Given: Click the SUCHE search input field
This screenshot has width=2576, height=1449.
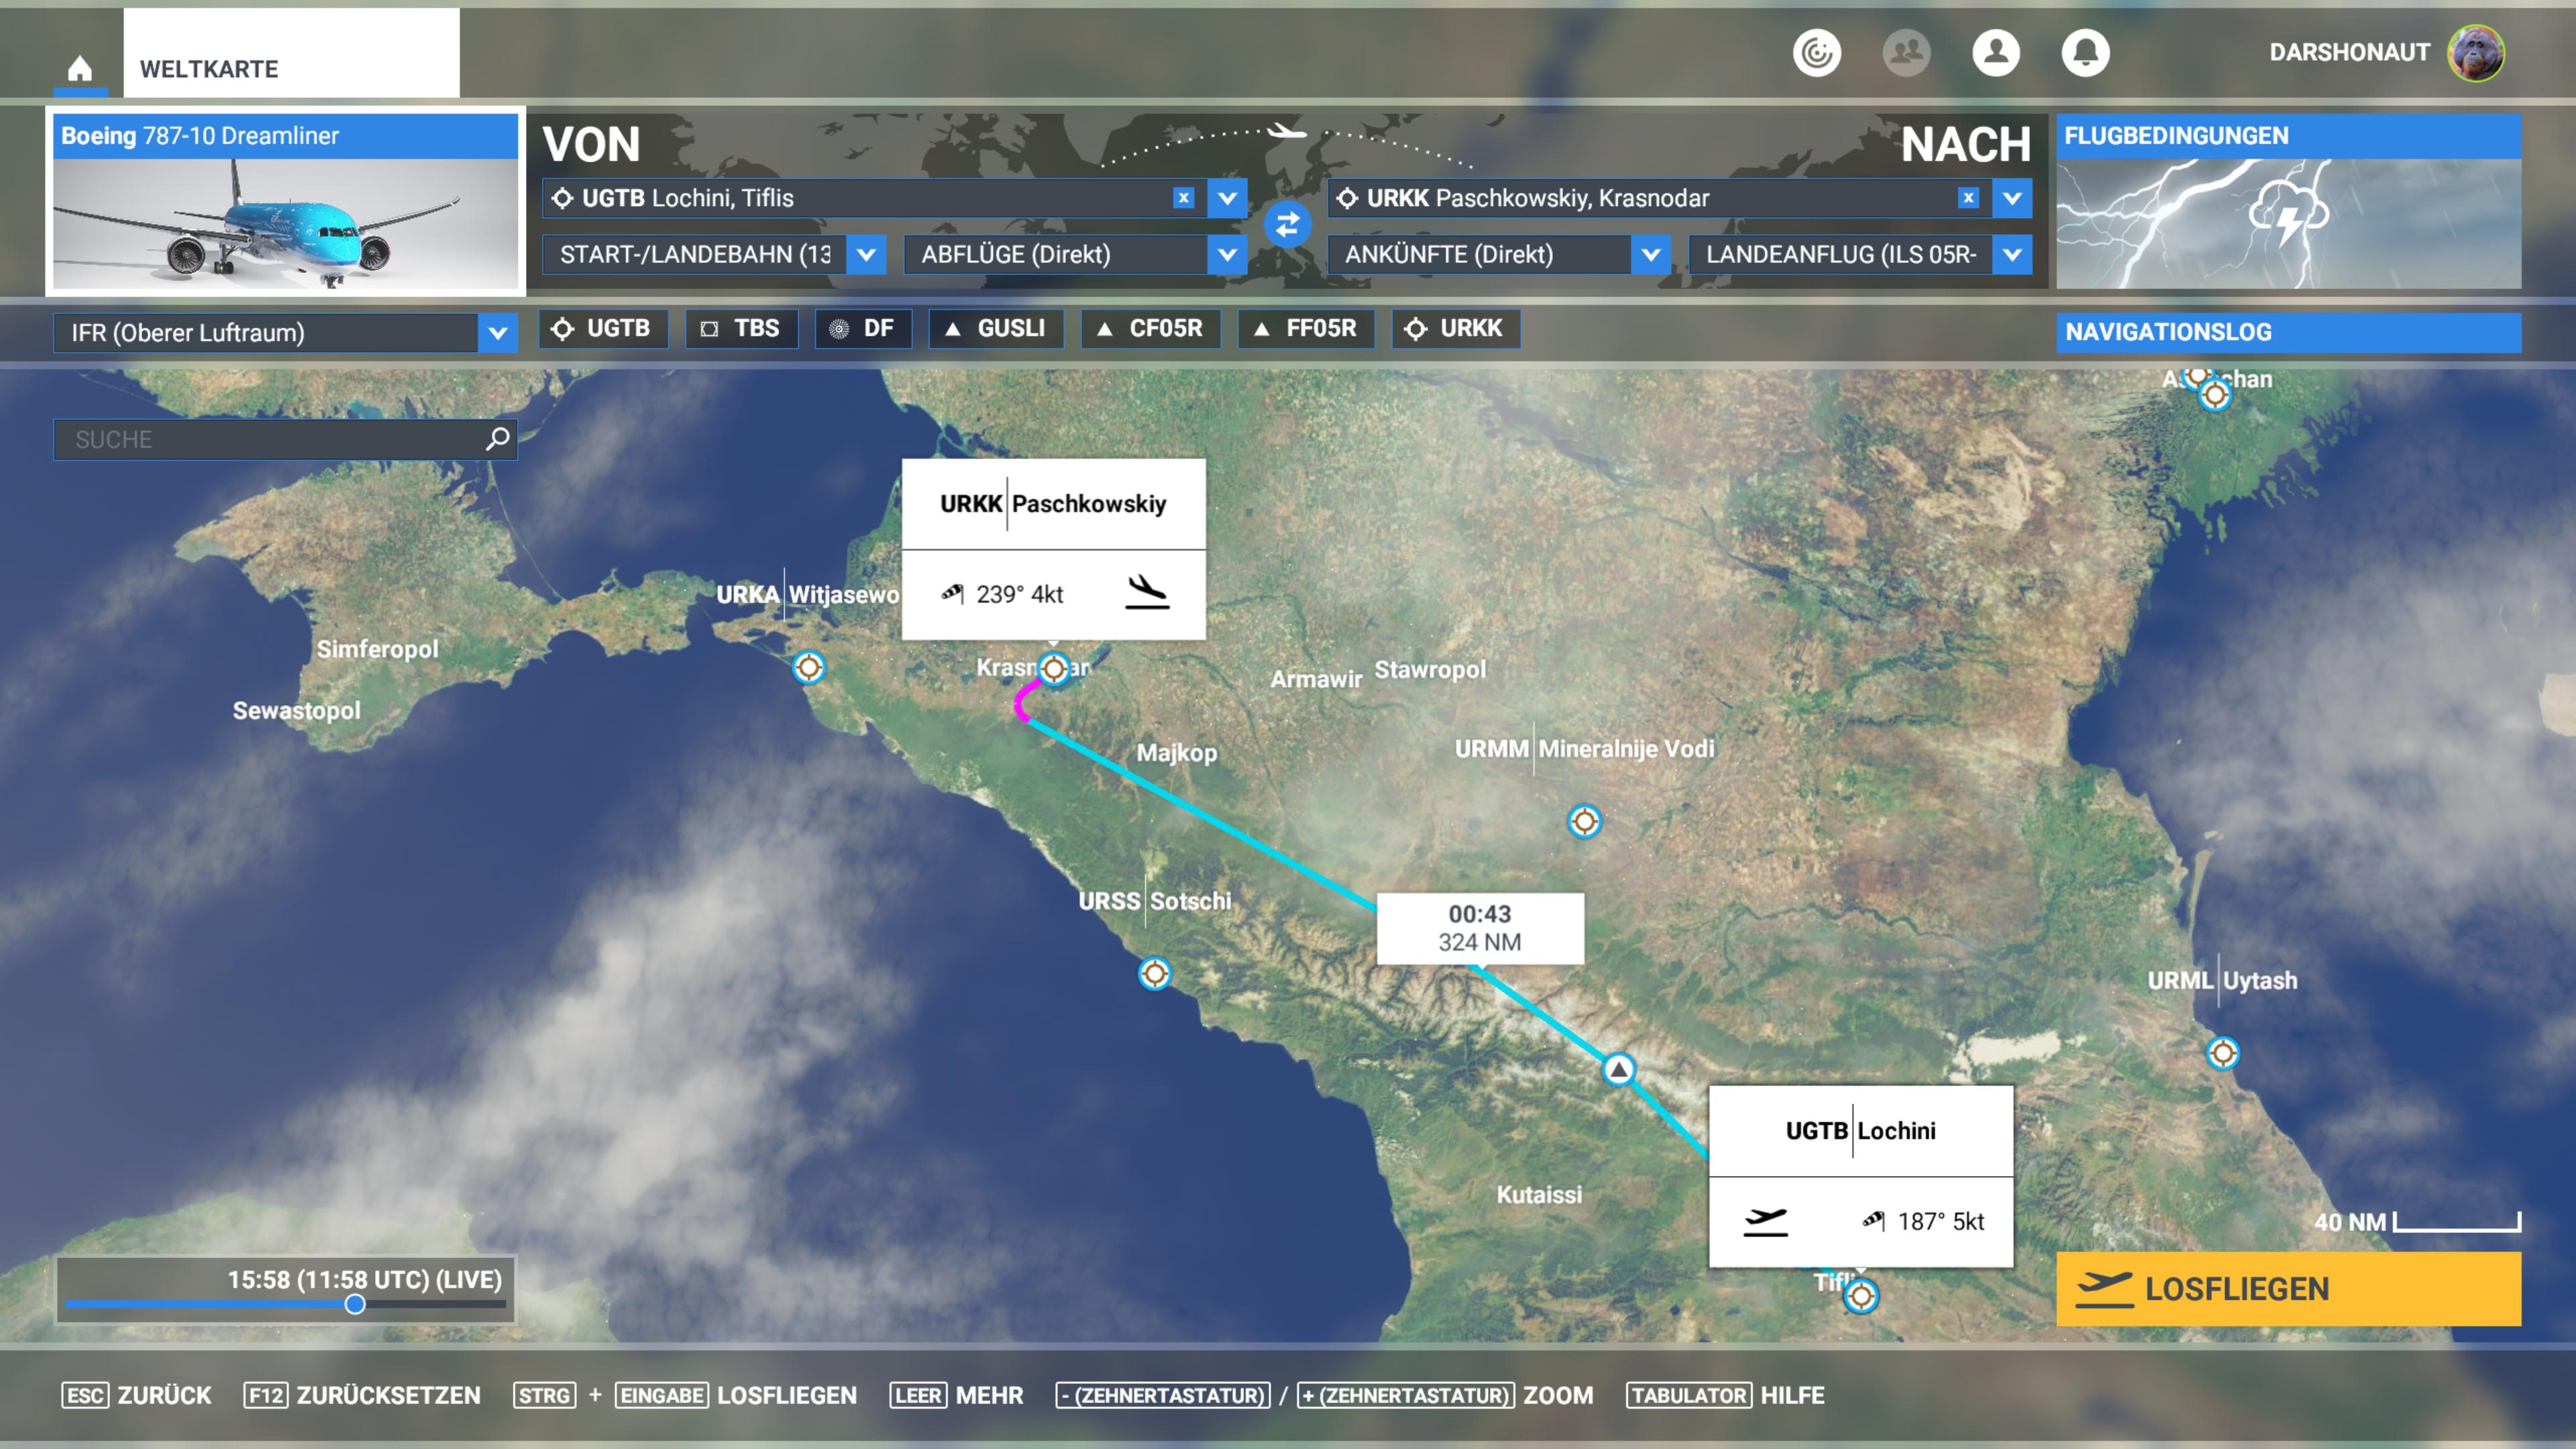Looking at the screenshot, I should point(286,439).
